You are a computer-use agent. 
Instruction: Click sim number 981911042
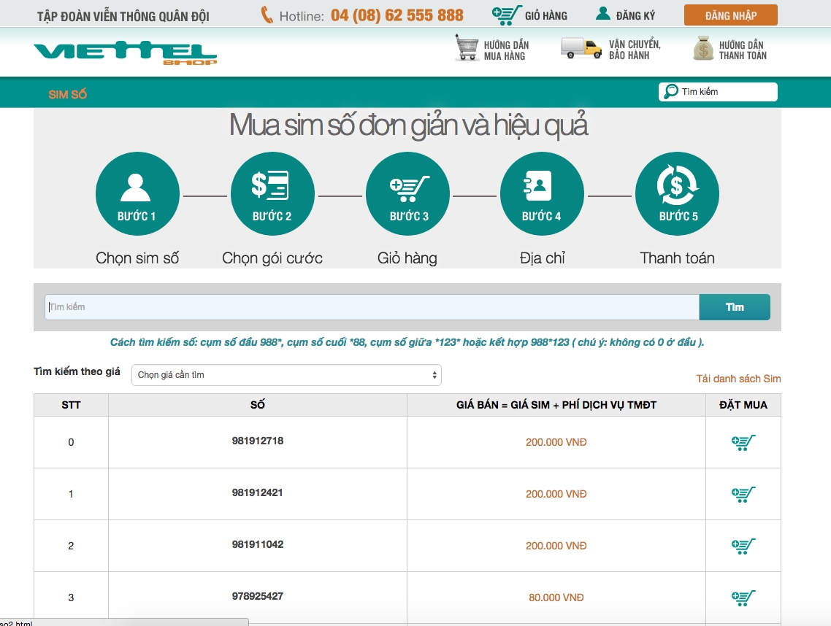coord(258,544)
